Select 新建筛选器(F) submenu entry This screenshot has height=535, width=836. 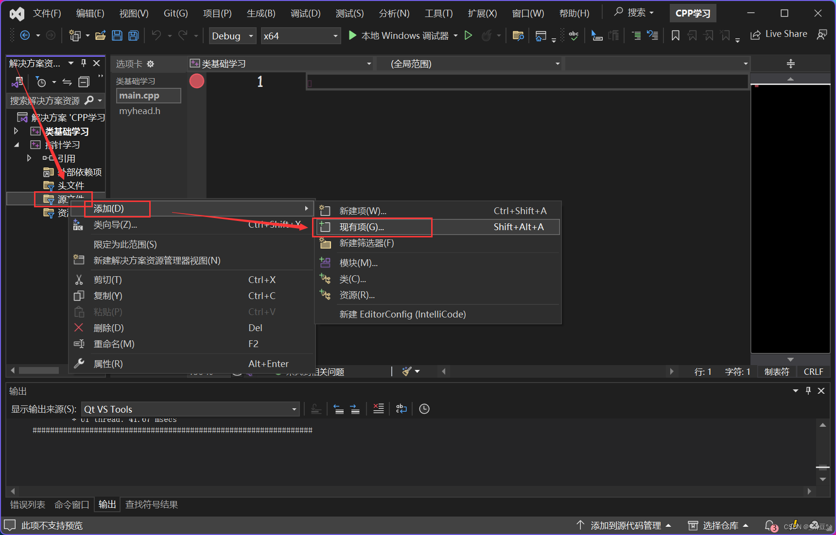(438, 243)
